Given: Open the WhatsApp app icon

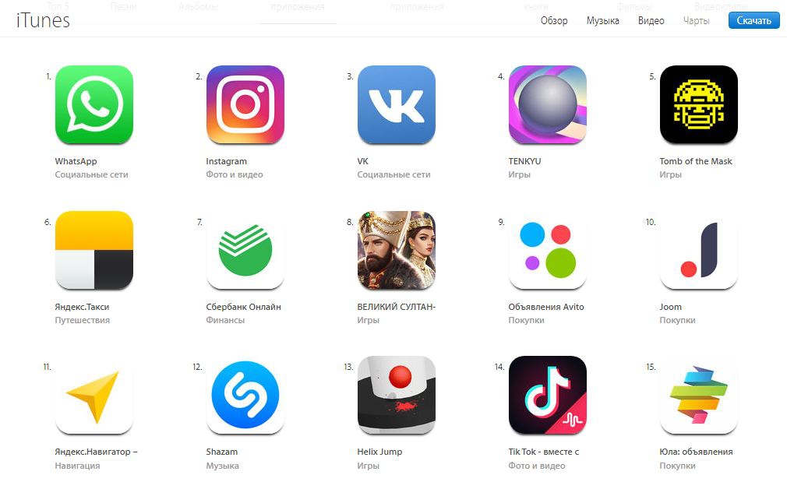Looking at the screenshot, I should coord(94,104).
